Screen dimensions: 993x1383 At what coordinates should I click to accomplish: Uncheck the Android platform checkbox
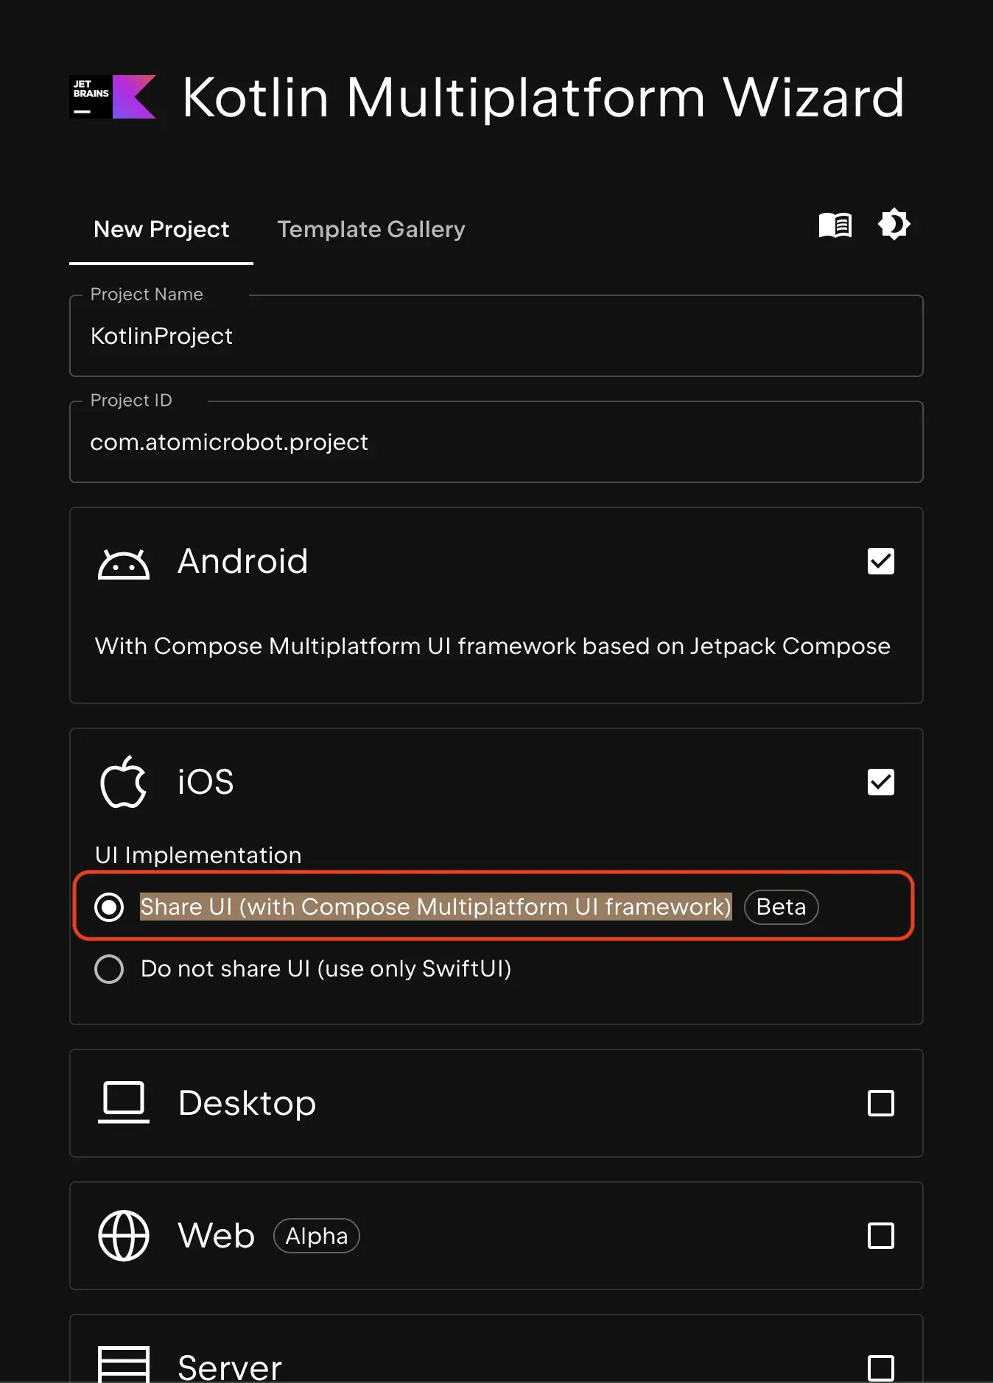click(881, 561)
